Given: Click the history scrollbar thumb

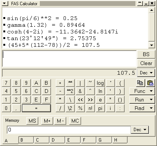Looking at the screenshot, I should pos(151,27).
